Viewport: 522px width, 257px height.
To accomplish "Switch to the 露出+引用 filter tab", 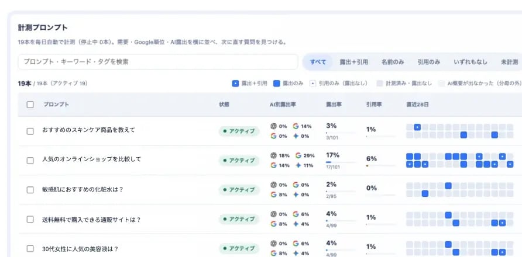I will [x=353, y=62].
